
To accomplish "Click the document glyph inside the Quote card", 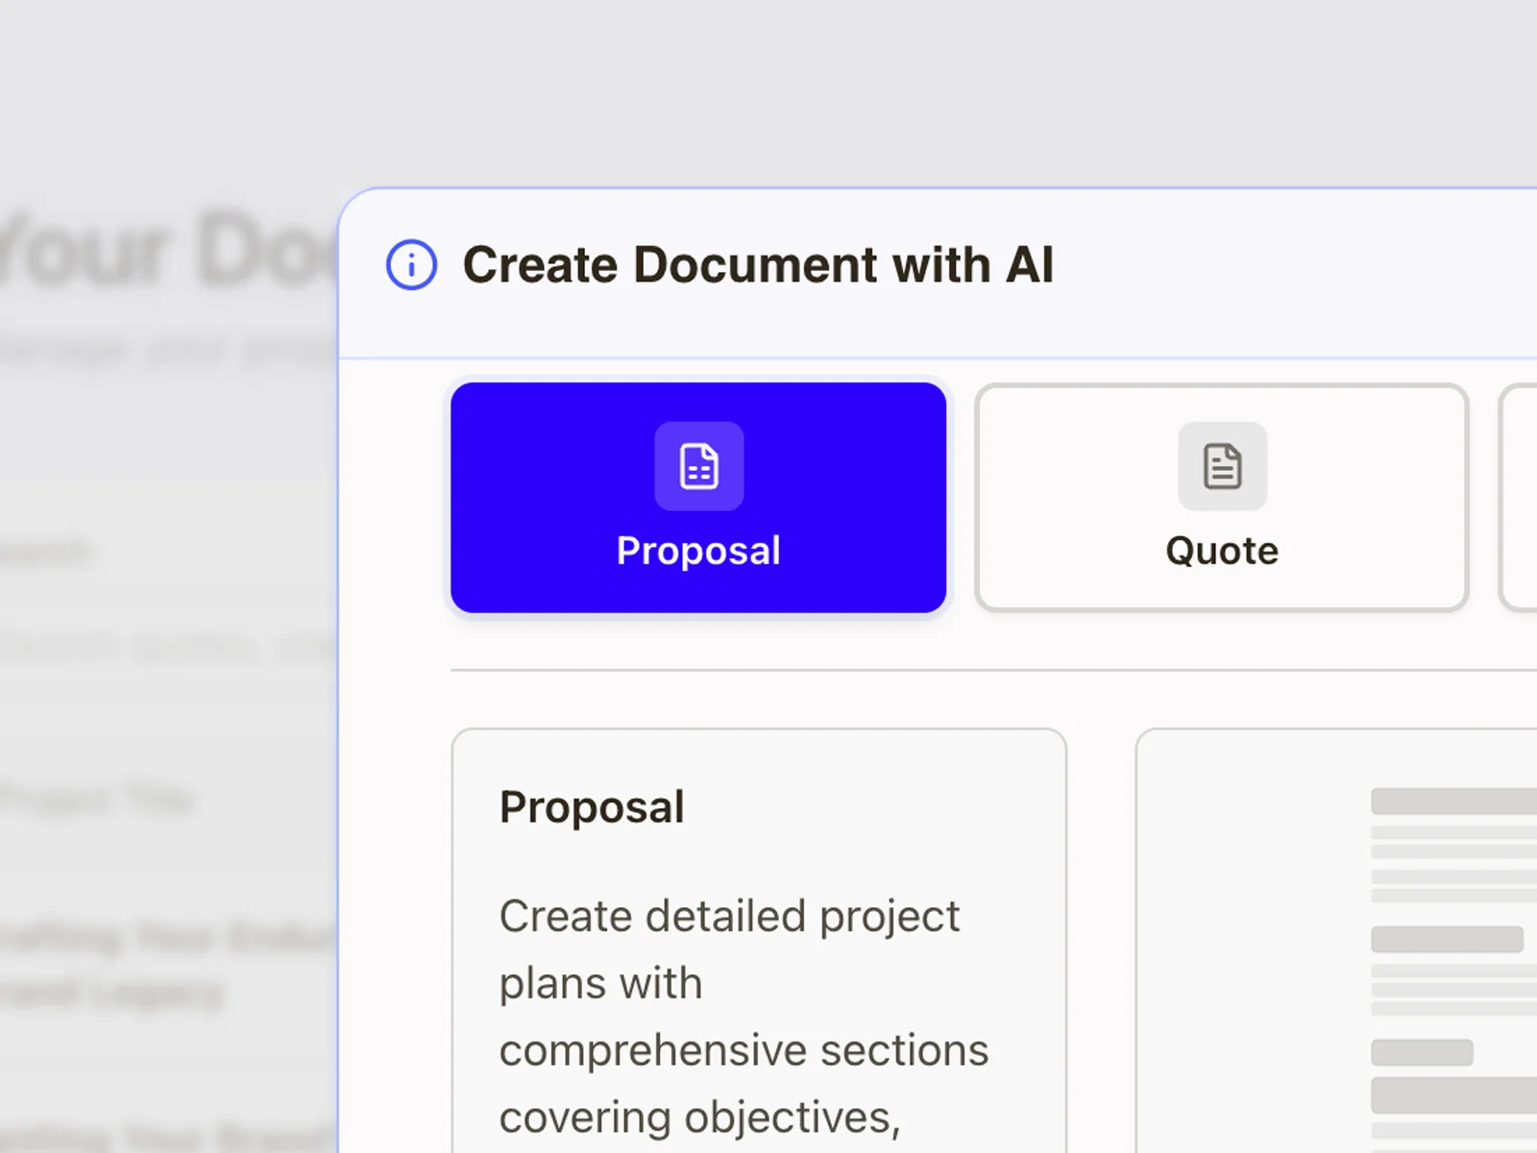I will click(x=1221, y=467).
